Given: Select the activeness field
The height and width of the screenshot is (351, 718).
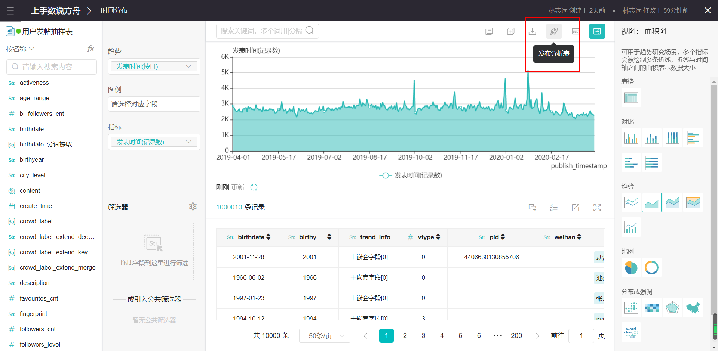Looking at the screenshot, I should 34,83.
